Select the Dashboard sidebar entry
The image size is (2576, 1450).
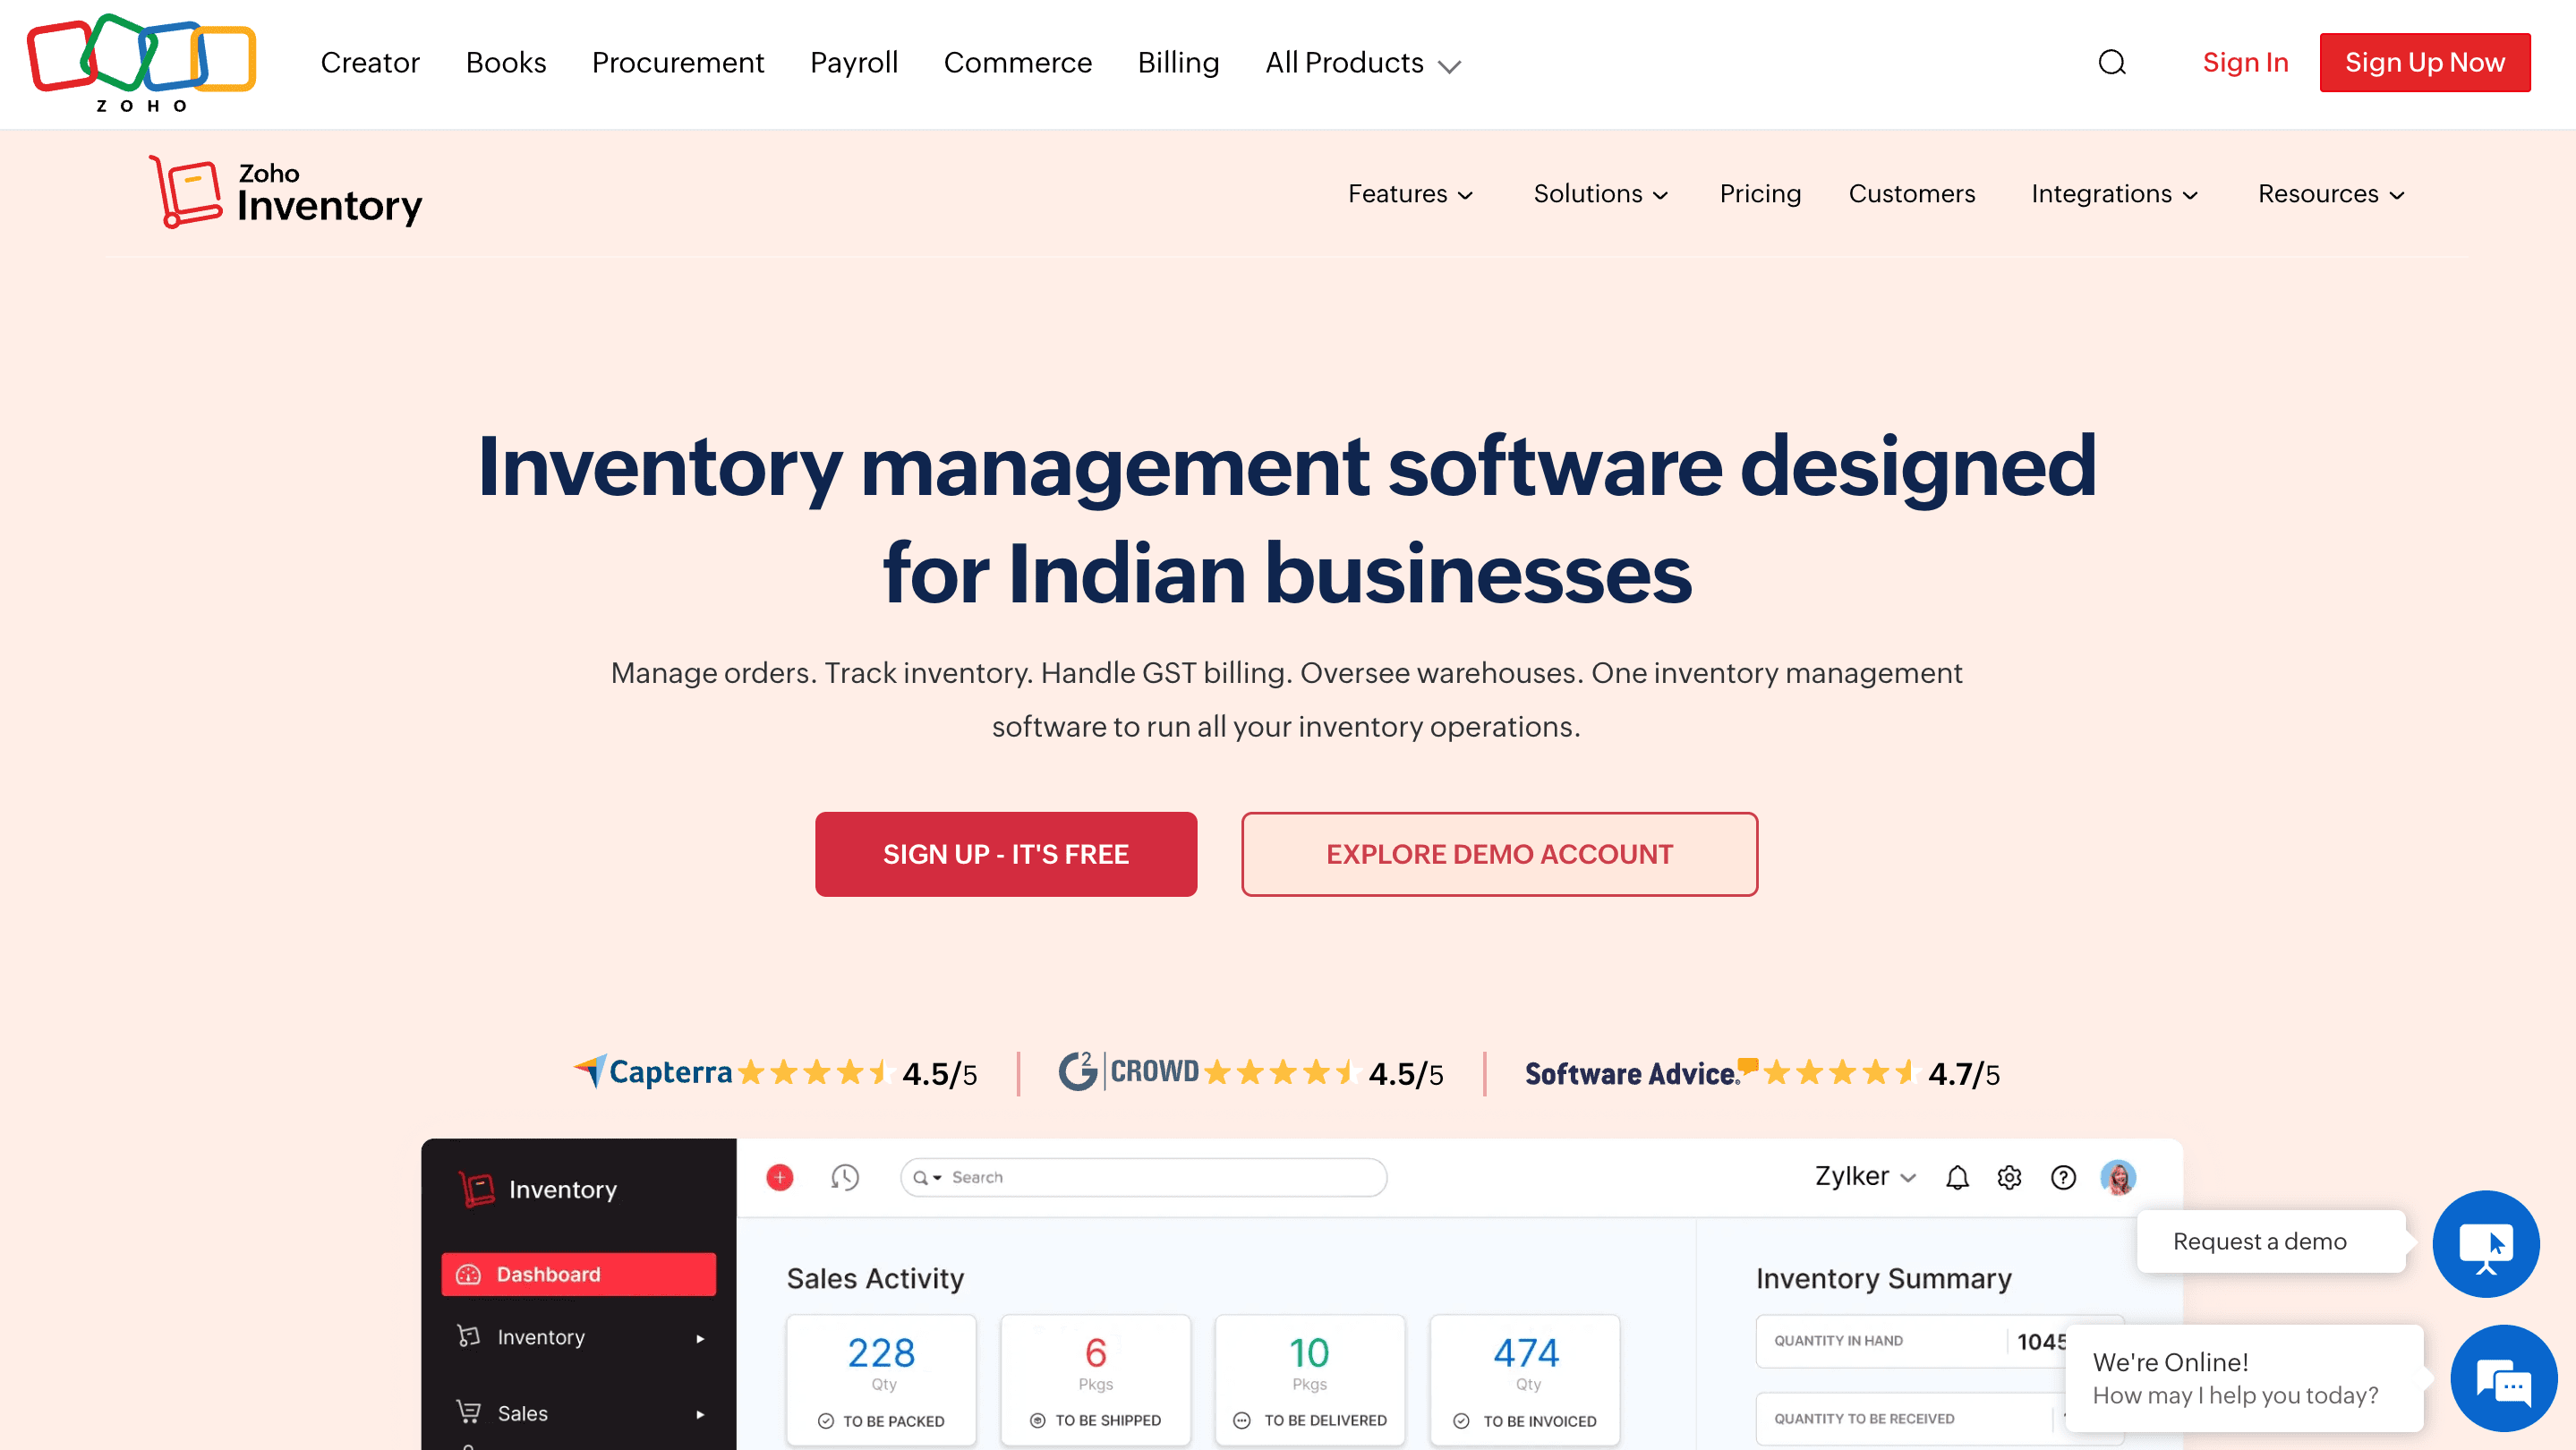pyautogui.click(x=578, y=1273)
